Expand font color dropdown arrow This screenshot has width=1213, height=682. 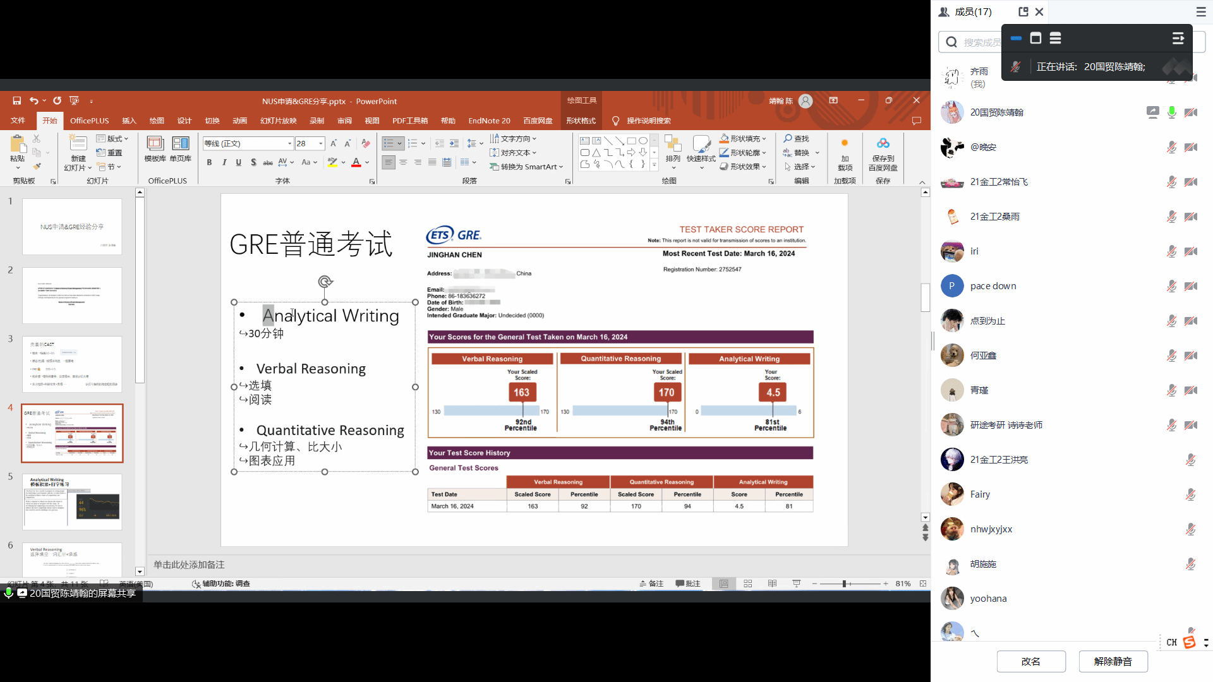[367, 162]
